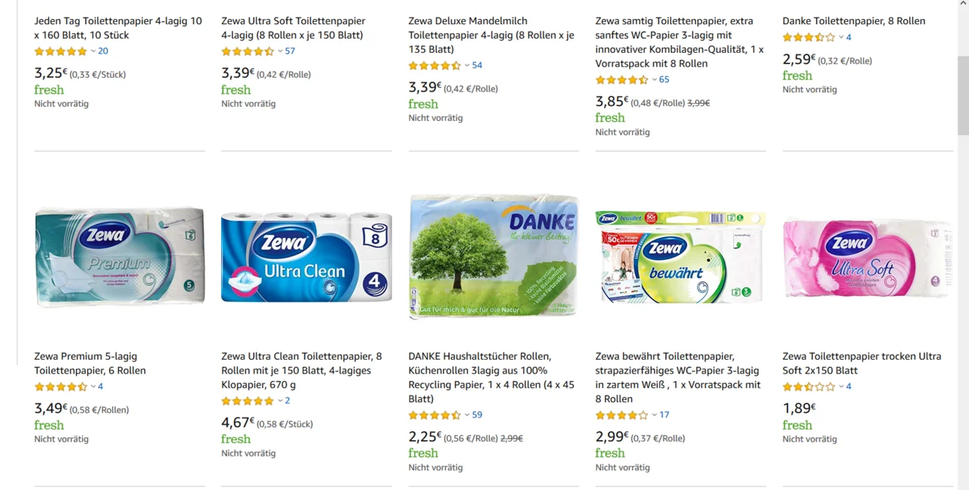
Task: Click the fresh logo beneath the 1,89€ price
Action: point(797,425)
